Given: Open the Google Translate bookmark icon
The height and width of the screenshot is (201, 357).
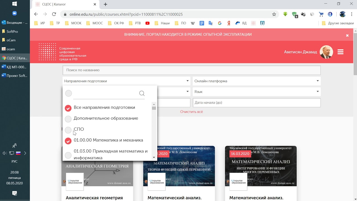Looking at the screenshot, I should pos(211,23).
